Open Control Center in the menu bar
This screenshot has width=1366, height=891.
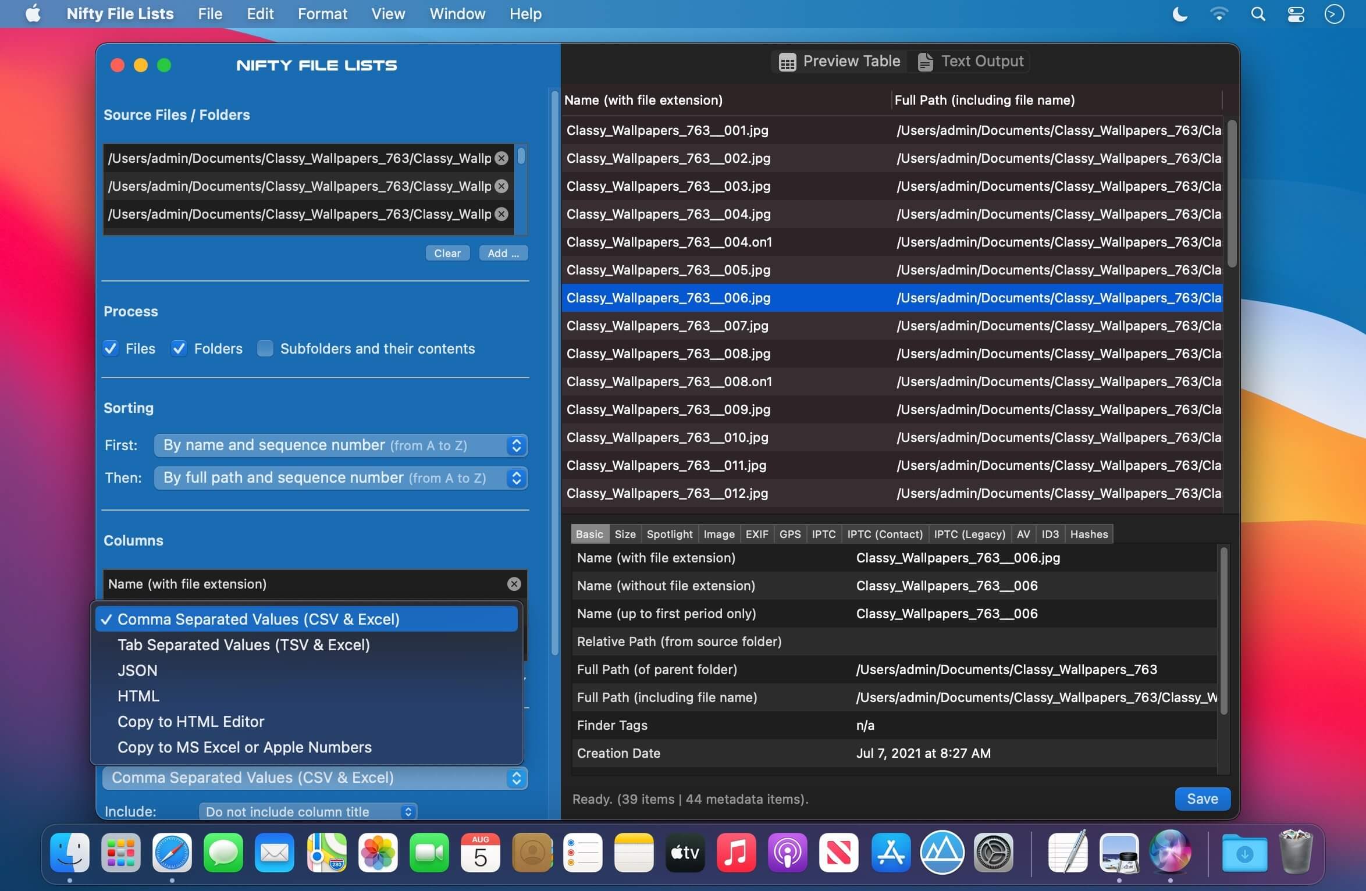pyautogui.click(x=1296, y=14)
